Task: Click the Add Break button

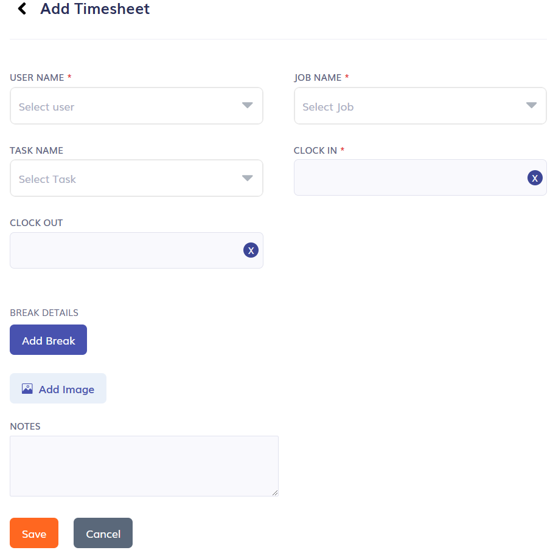Action: point(48,340)
